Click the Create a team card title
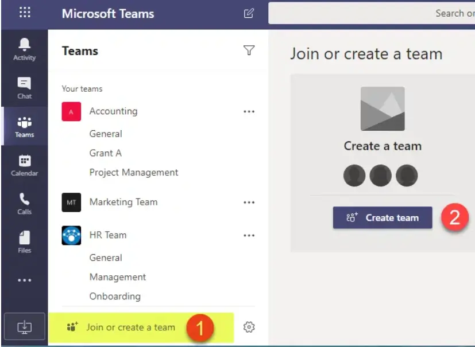Viewport: 475px width, 347px height. 383,146
